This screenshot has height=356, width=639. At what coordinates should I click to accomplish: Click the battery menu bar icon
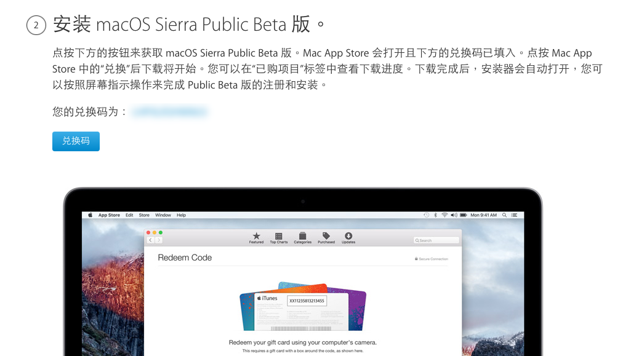(464, 215)
